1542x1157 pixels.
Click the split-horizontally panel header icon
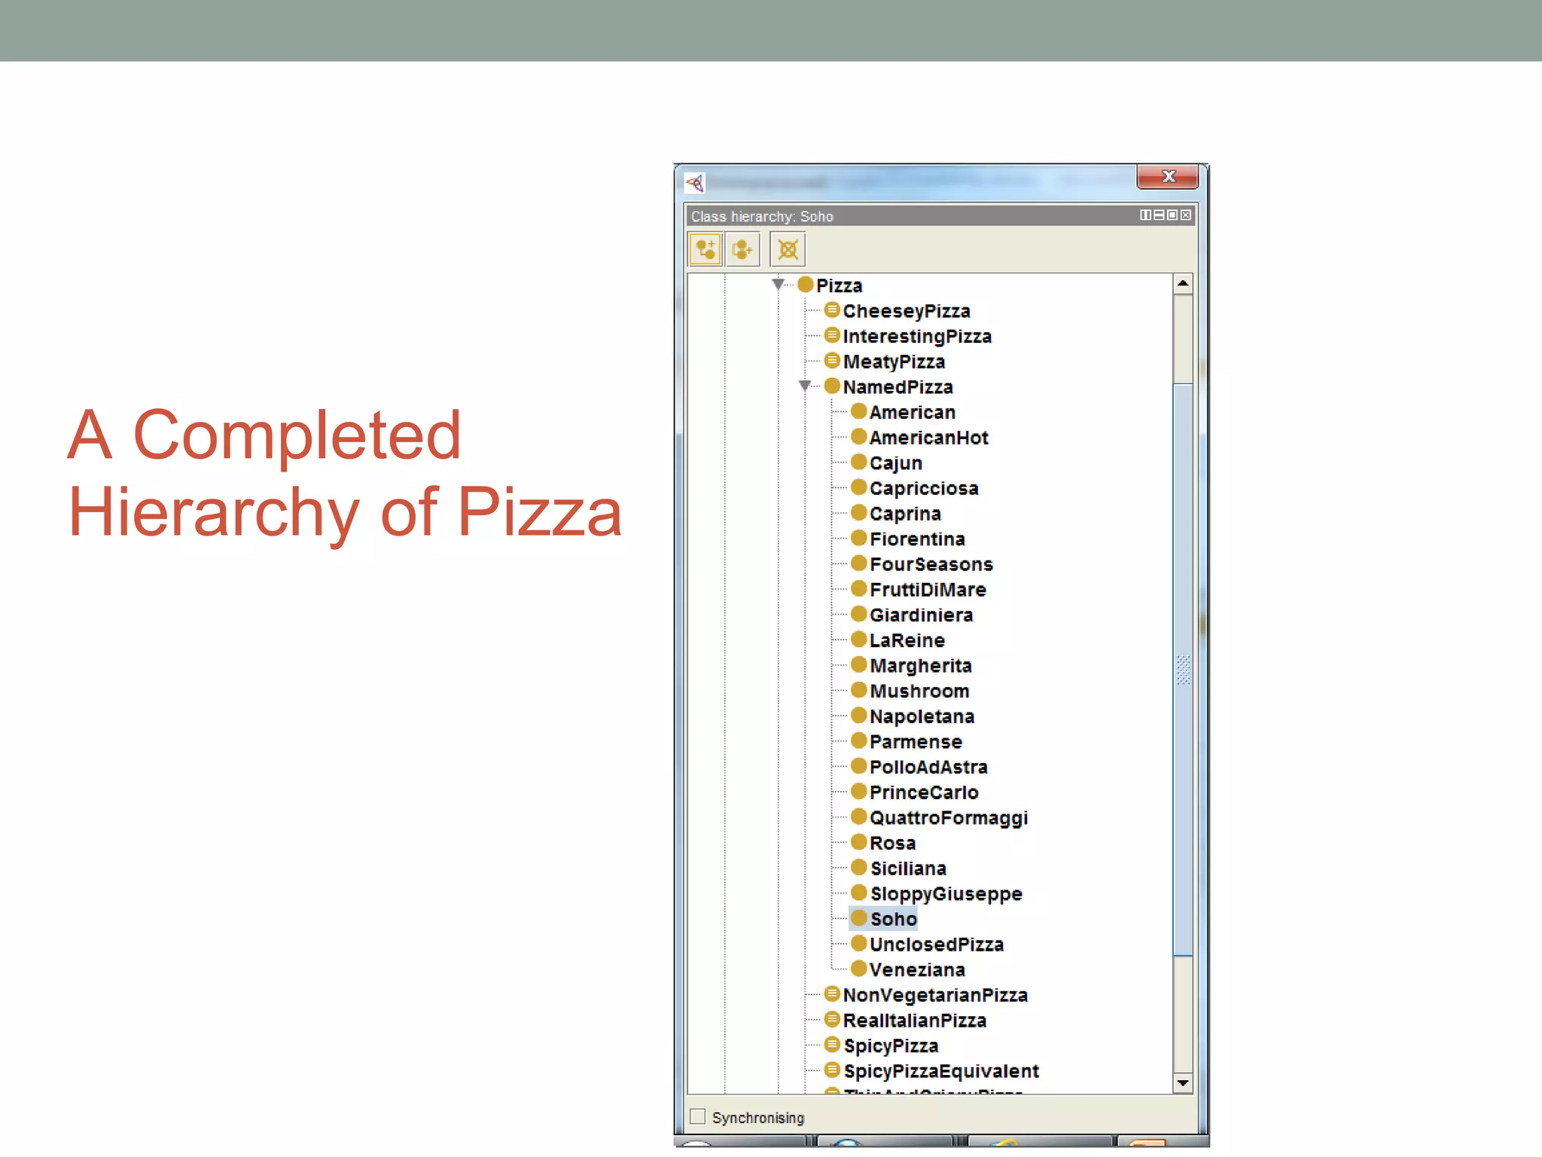point(1159,215)
